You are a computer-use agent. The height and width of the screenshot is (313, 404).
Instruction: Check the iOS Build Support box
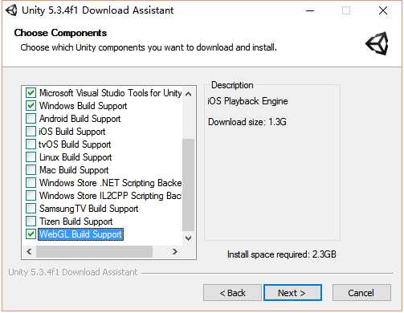31,132
